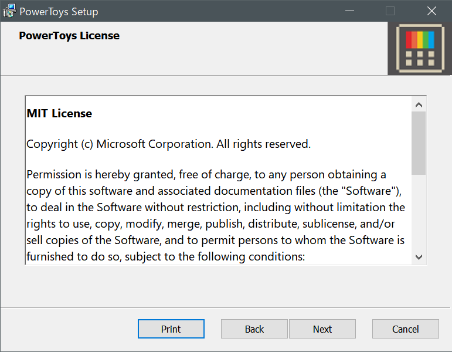Click the grayed-out maximize button

[390, 11]
